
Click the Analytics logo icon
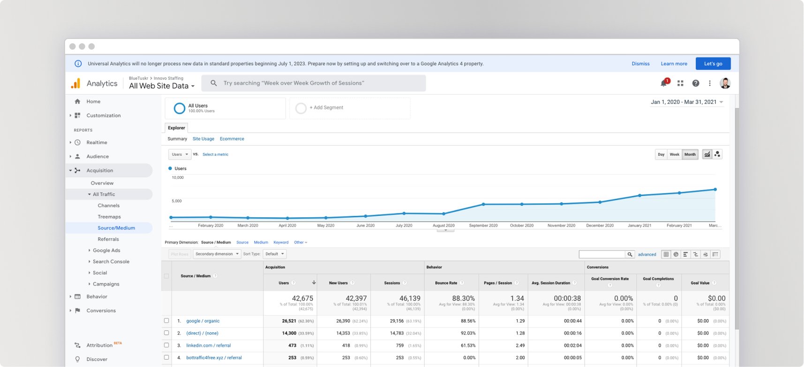point(76,83)
